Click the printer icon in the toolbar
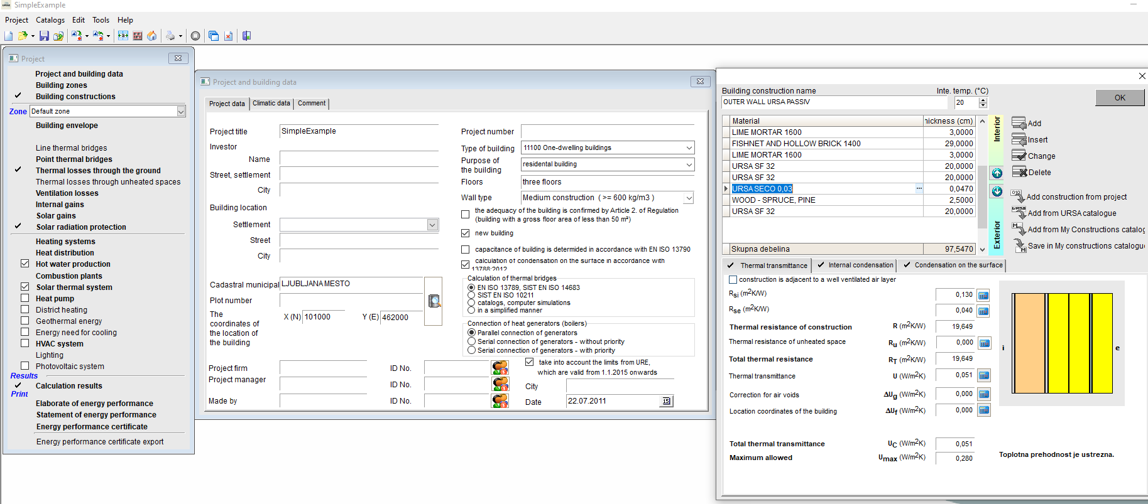1148x504 pixels. point(170,36)
